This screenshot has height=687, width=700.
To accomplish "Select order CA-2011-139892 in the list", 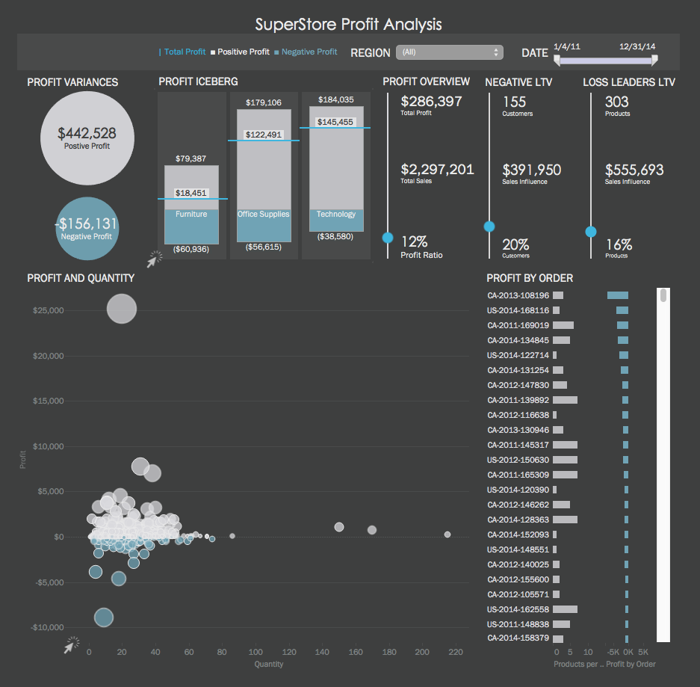I will tap(518, 400).
